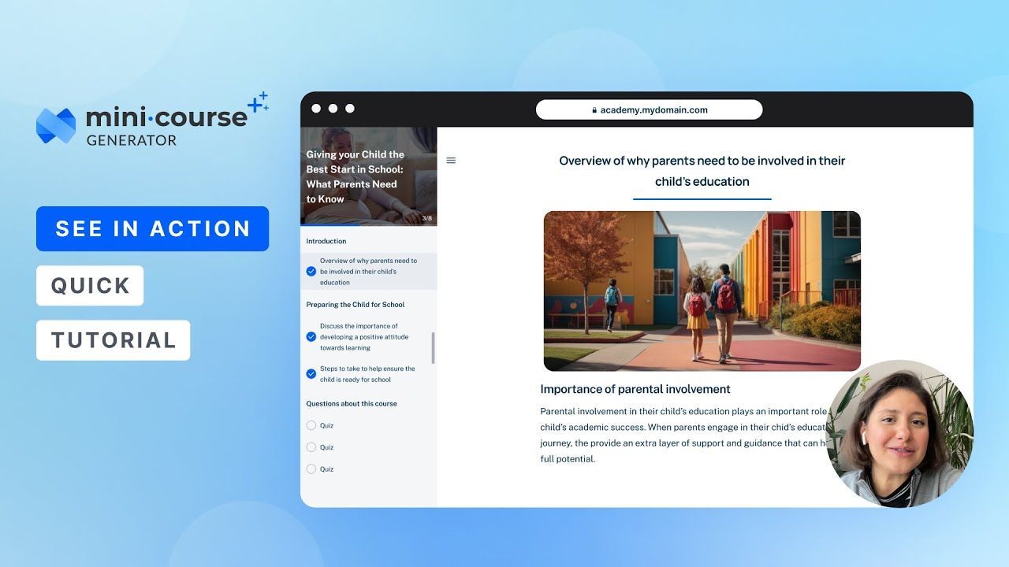Toggle the checkmark beside "Steps to take"
Viewport: 1009px width, 567px height.
point(311,374)
